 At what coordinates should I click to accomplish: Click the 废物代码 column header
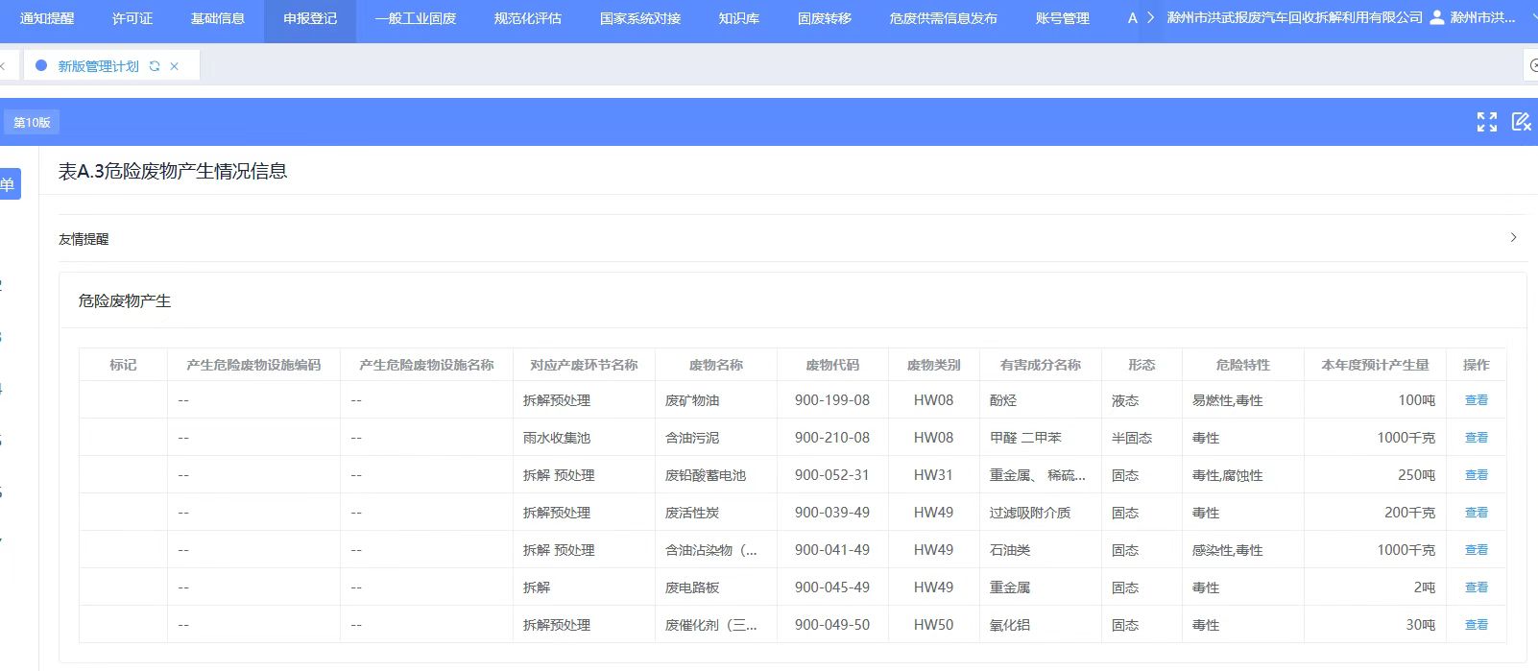pos(831,365)
